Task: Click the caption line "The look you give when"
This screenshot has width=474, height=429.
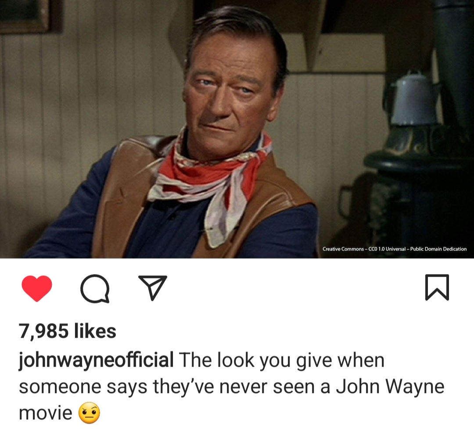Action: (x=282, y=361)
